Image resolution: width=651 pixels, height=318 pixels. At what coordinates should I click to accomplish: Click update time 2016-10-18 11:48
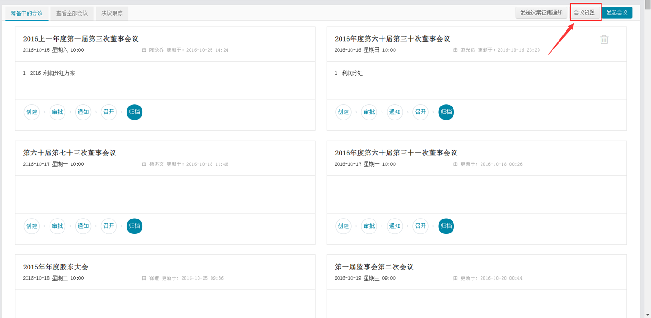[x=207, y=164]
